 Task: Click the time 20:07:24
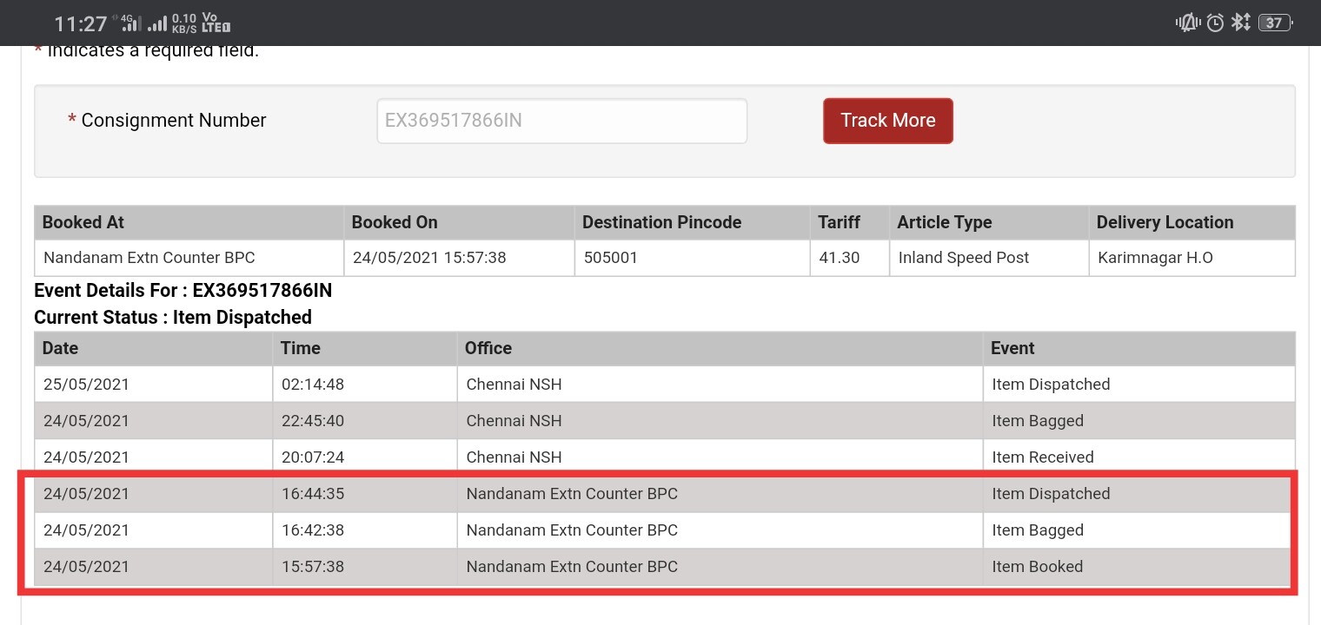pos(313,457)
